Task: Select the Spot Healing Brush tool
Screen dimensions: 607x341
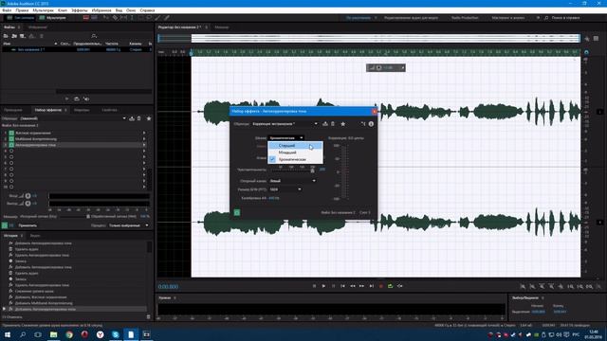Action: (167, 18)
